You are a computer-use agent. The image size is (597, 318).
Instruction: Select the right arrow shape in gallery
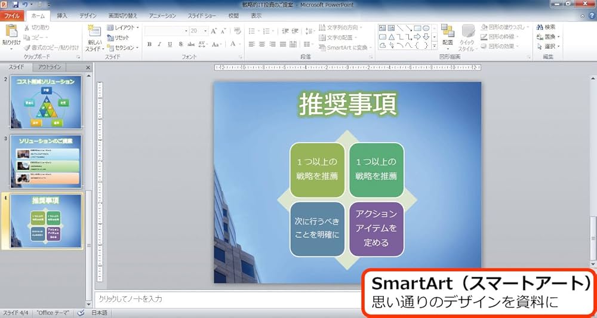(x=418, y=37)
